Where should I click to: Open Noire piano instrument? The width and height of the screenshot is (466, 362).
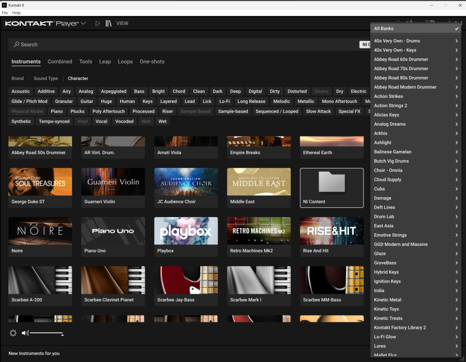pos(40,237)
